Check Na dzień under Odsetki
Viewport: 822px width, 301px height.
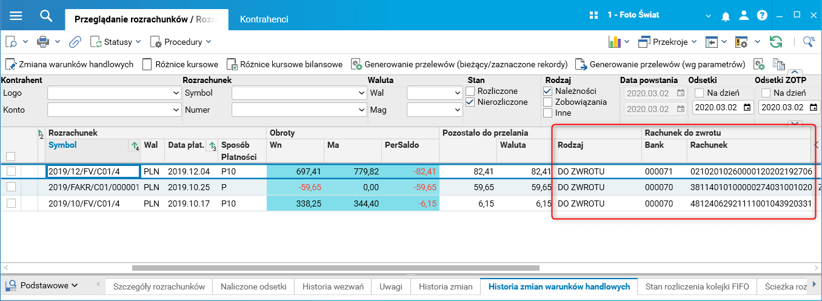(699, 93)
